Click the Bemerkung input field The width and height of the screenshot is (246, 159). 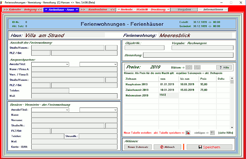click(188, 55)
